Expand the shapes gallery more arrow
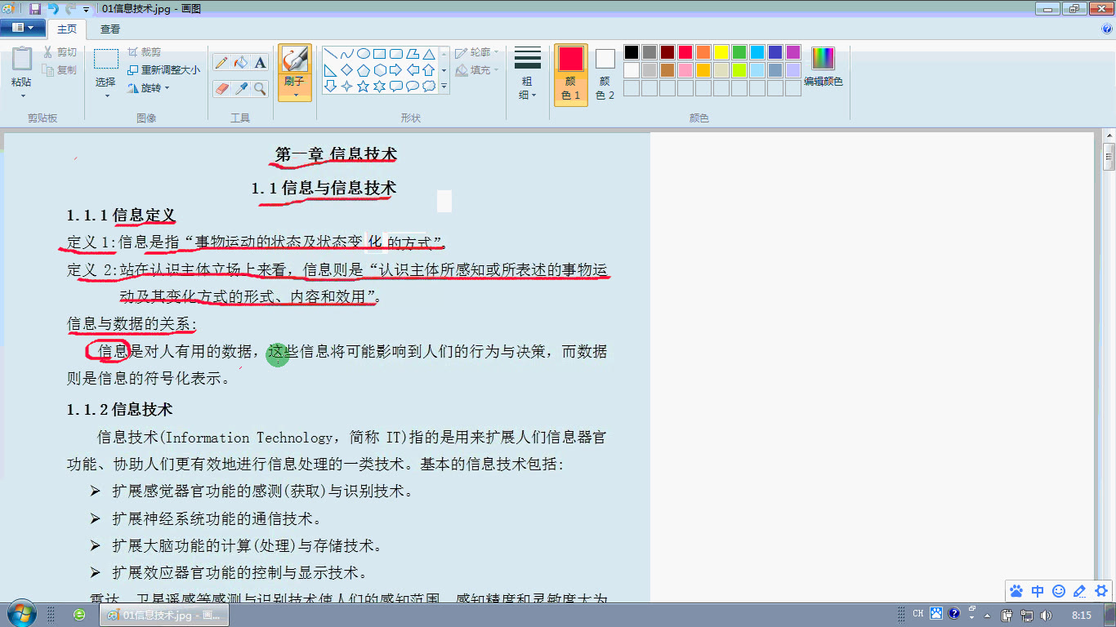The image size is (1116, 627). pyautogui.click(x=444, y=86)
